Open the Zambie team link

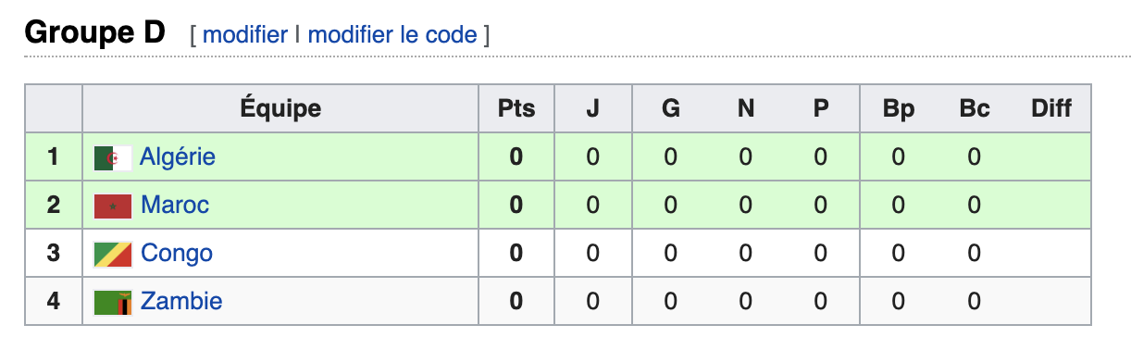pyautogui.click(x=181, y=301)
